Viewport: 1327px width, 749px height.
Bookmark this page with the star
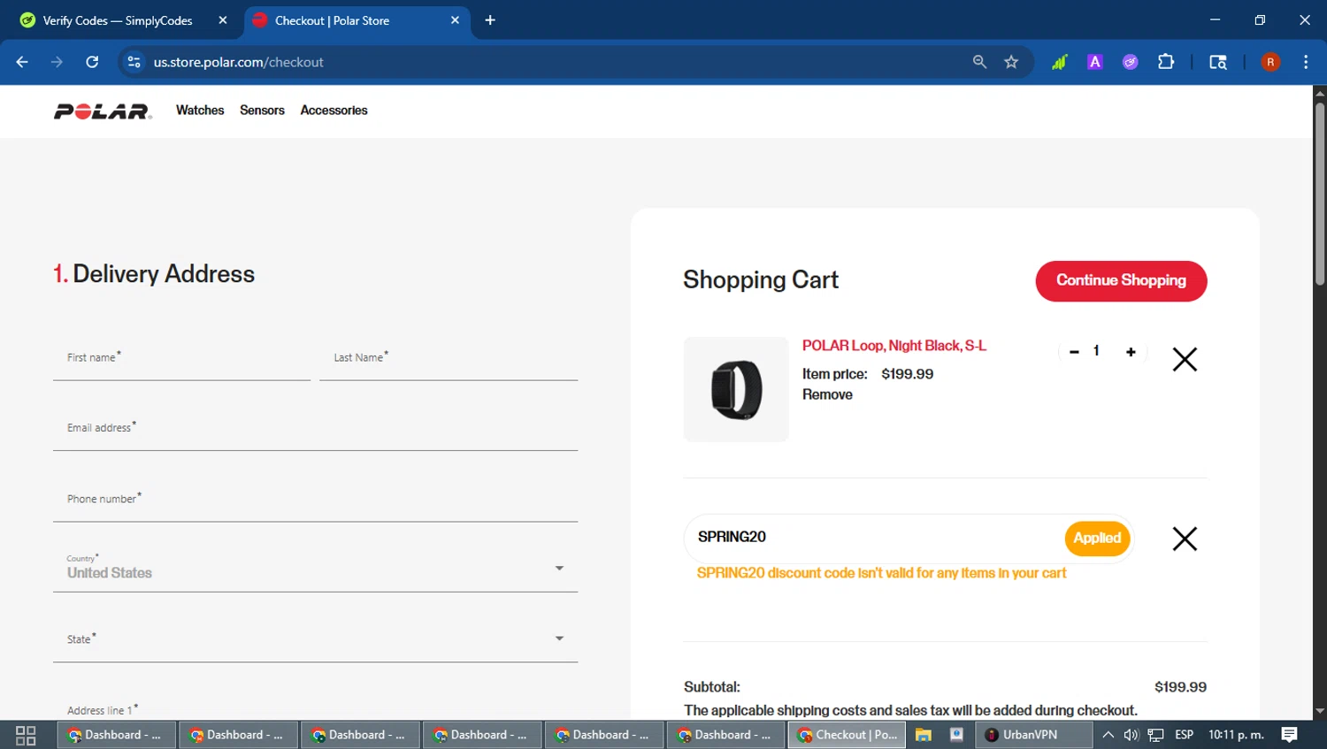coord(1011,62)
